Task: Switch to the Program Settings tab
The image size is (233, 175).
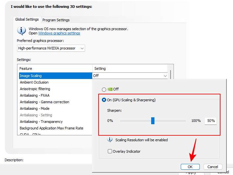Action: [x=56, y=20]
